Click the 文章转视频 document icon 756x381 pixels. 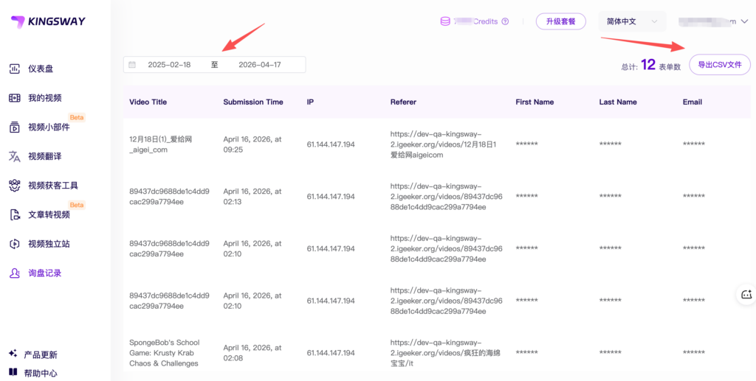coord(14,214)
